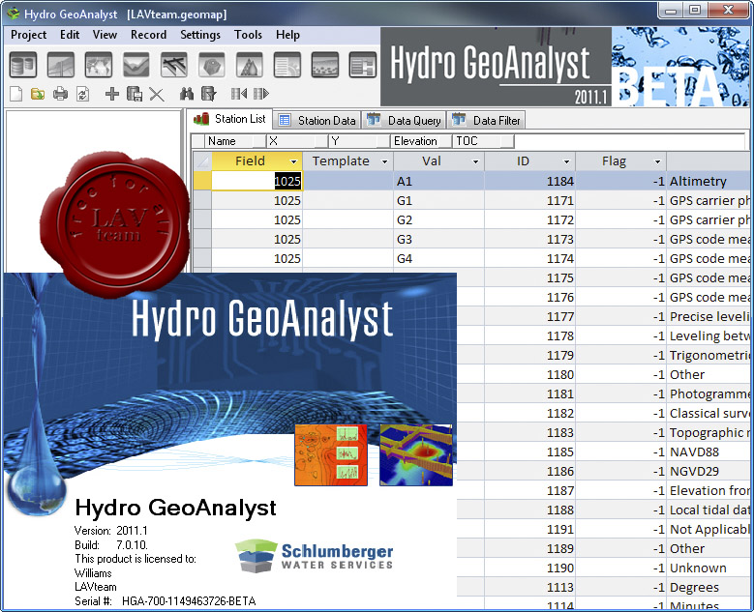Click the Elevation column header
The height and width of the screenshot is (612, 754).
421,141
